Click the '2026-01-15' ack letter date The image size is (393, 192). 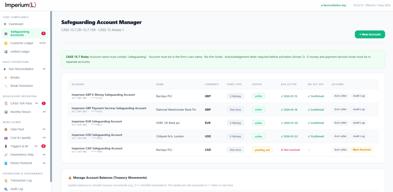coord(289,96)
